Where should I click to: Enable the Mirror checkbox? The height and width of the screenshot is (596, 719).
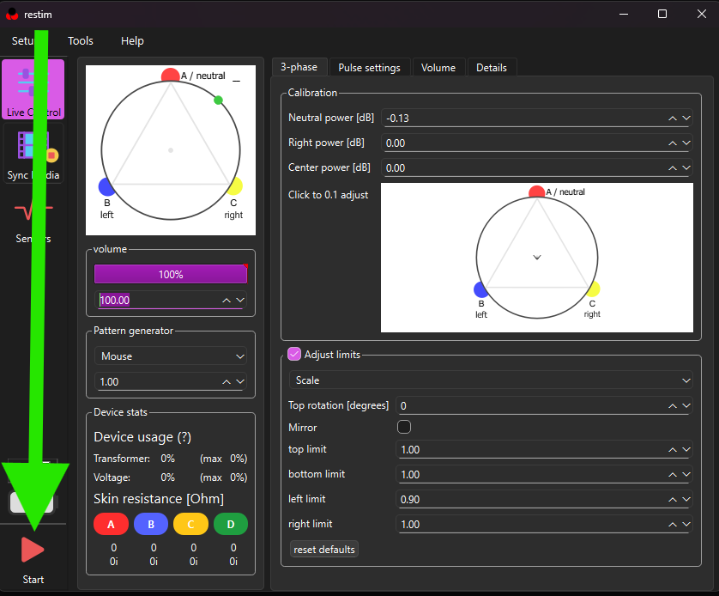click(404, 427)
